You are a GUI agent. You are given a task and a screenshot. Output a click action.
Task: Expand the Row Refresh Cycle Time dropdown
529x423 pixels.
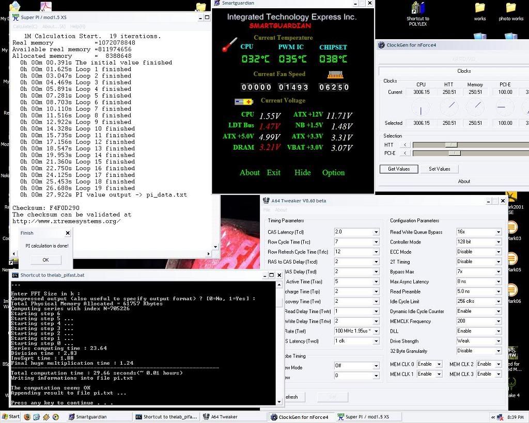coord(376,252)
